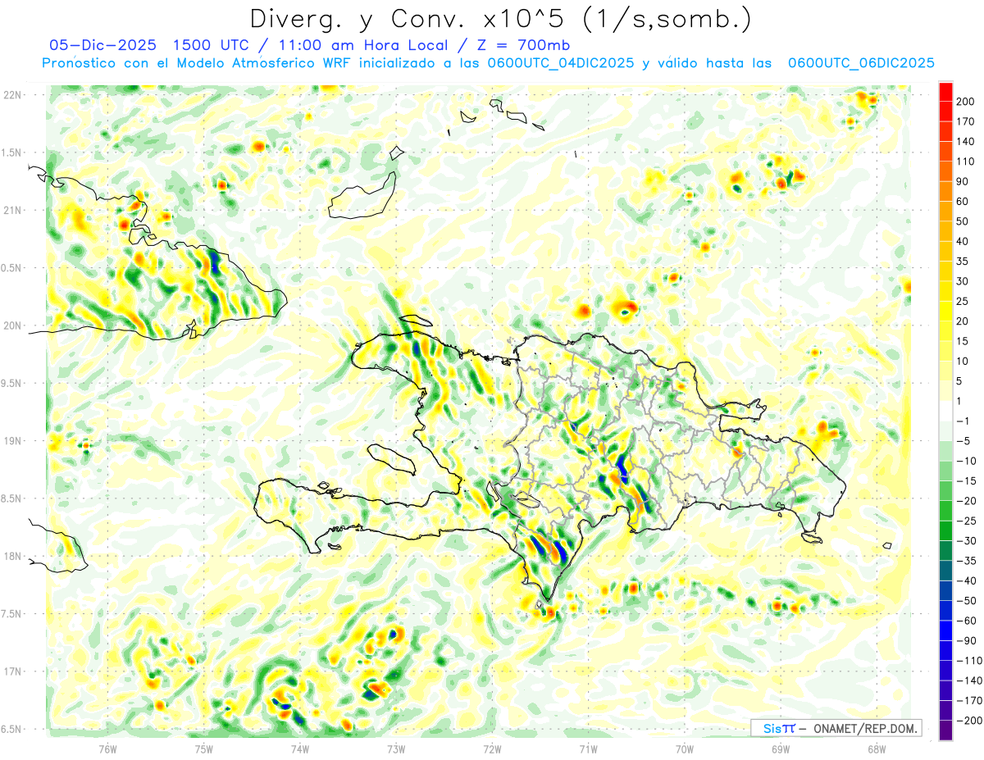The image size is (984, 760).
Task: Click the '74W' longitude label
Action: click(x=300, y=749)
